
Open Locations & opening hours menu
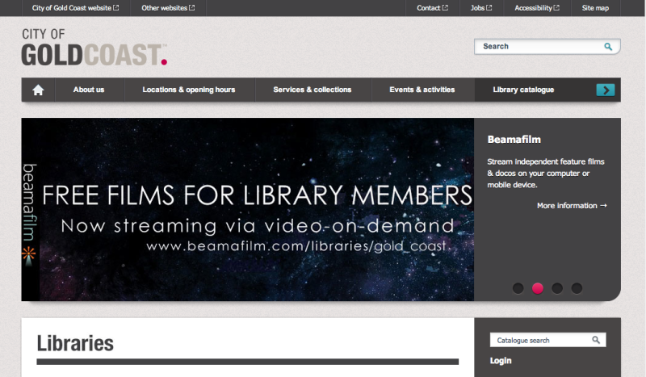189,90
